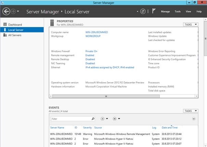This screenshot has width=207, height=147.
Task: Click the forward navigation arrow
Action: coord(13,12)
